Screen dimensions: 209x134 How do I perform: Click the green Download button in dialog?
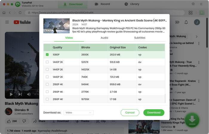click(154, 113)
